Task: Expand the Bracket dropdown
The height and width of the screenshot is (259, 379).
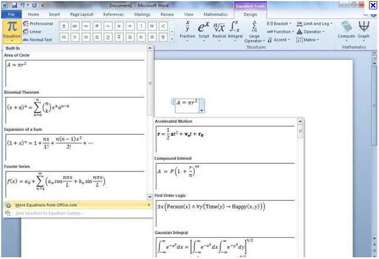Action: point(279,24)
